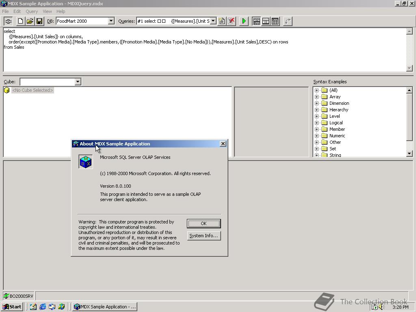Open the Query menu
This screenshot has width=416, height=312.
pyautogui.click(x=32, y=11)
